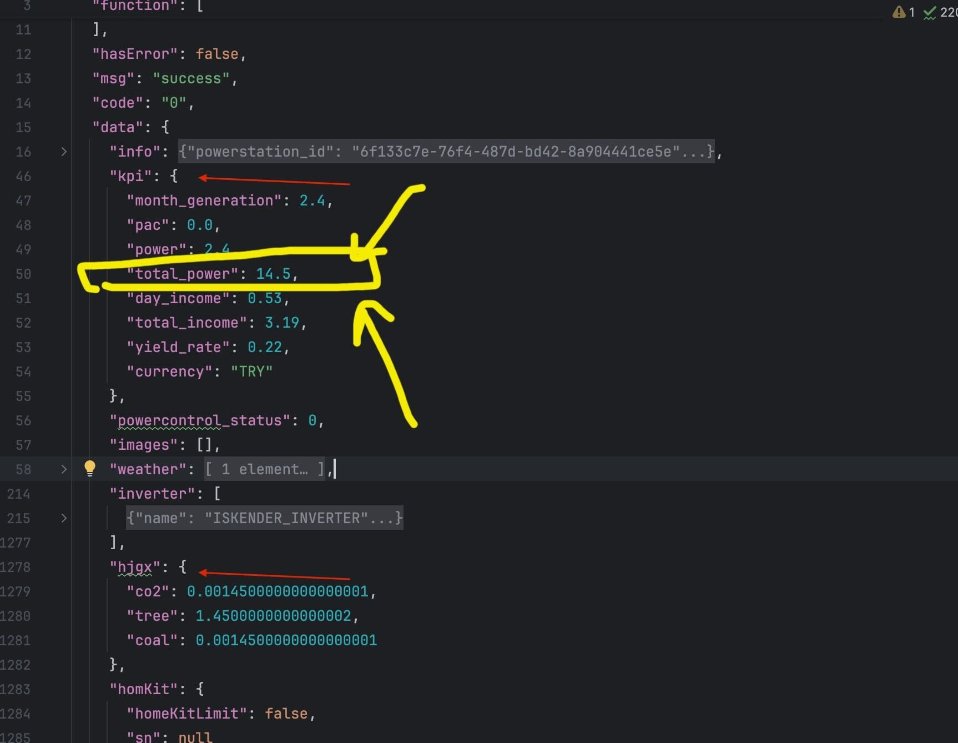Click the "homeKitLimit" key
Viewport: 958px width, 743px height.
coord(187,714)
